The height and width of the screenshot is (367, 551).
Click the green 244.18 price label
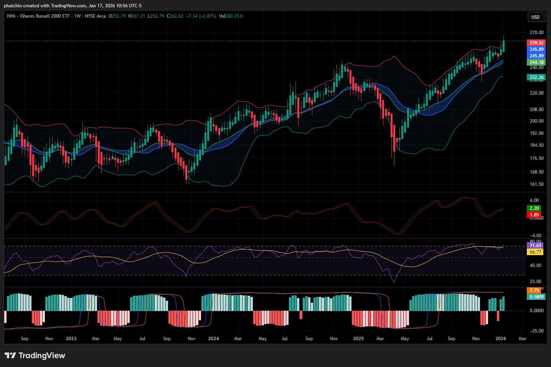pos(536,62)
